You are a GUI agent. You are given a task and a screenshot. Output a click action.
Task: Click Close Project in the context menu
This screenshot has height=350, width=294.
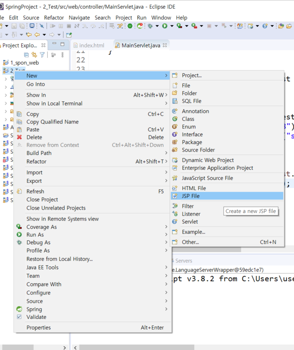click(92, 199)
